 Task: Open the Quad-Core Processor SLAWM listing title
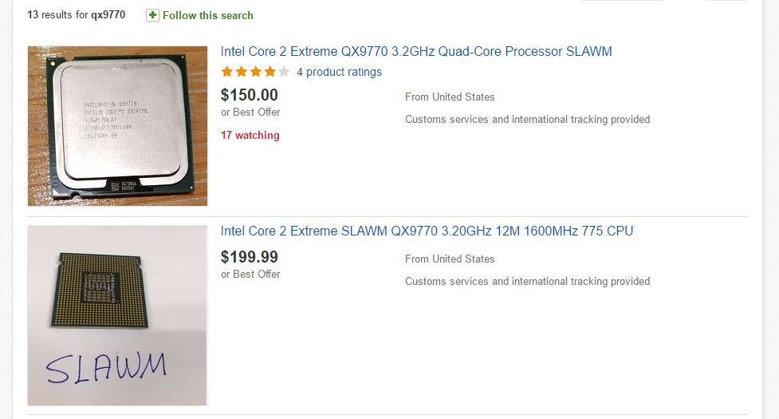tap(415, 52)
